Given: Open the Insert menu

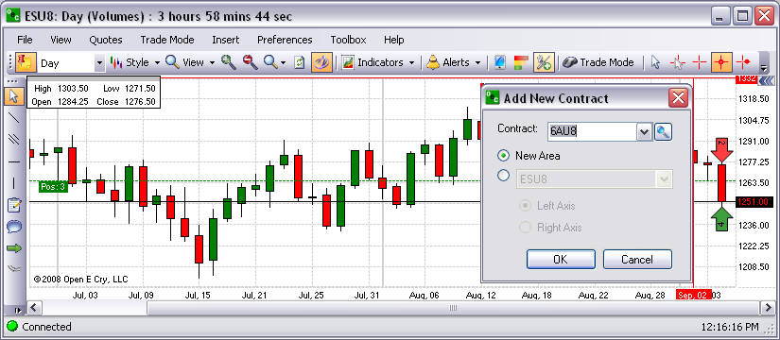Looking at the screenshot, I should click(225, 40).
